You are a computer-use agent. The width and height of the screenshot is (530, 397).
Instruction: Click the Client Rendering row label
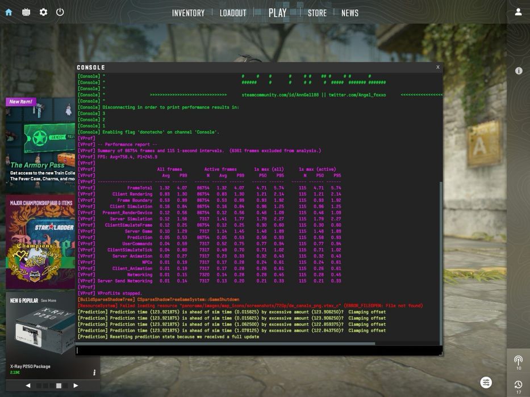[x=132, y=194]
